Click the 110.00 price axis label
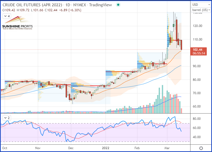 click(197, 40)
